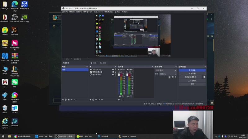Move source down arrow in Sources dock
The height and width of the screenshot is (139, 248).
click(x=102, y=99)
